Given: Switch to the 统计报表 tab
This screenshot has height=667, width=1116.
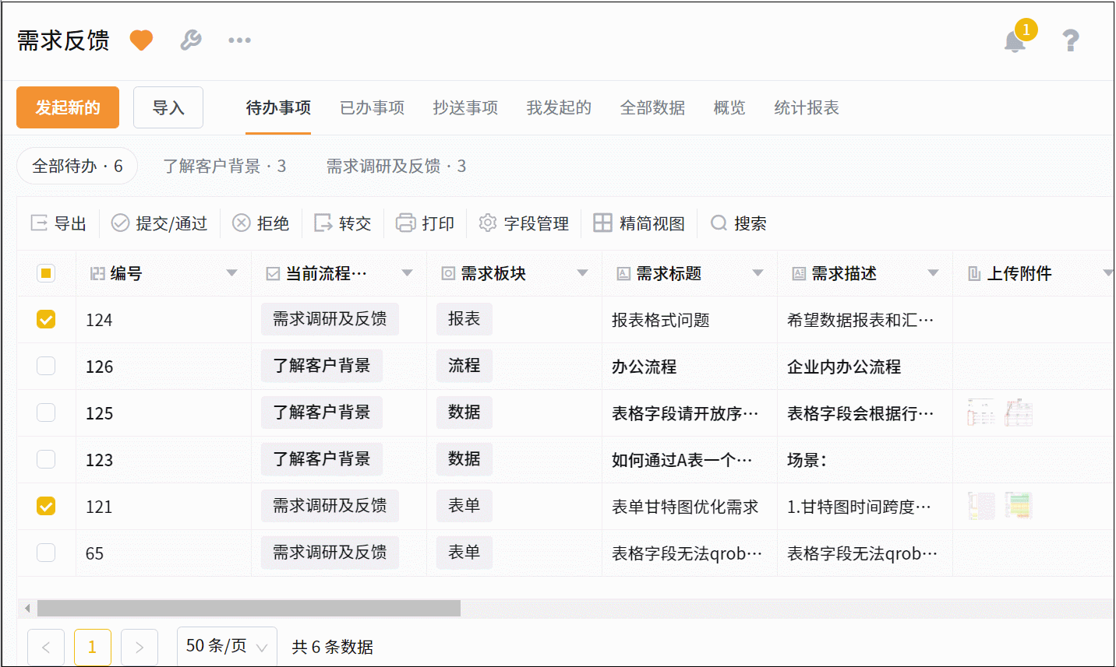Looking at the screenshot, I should point(807,107).
